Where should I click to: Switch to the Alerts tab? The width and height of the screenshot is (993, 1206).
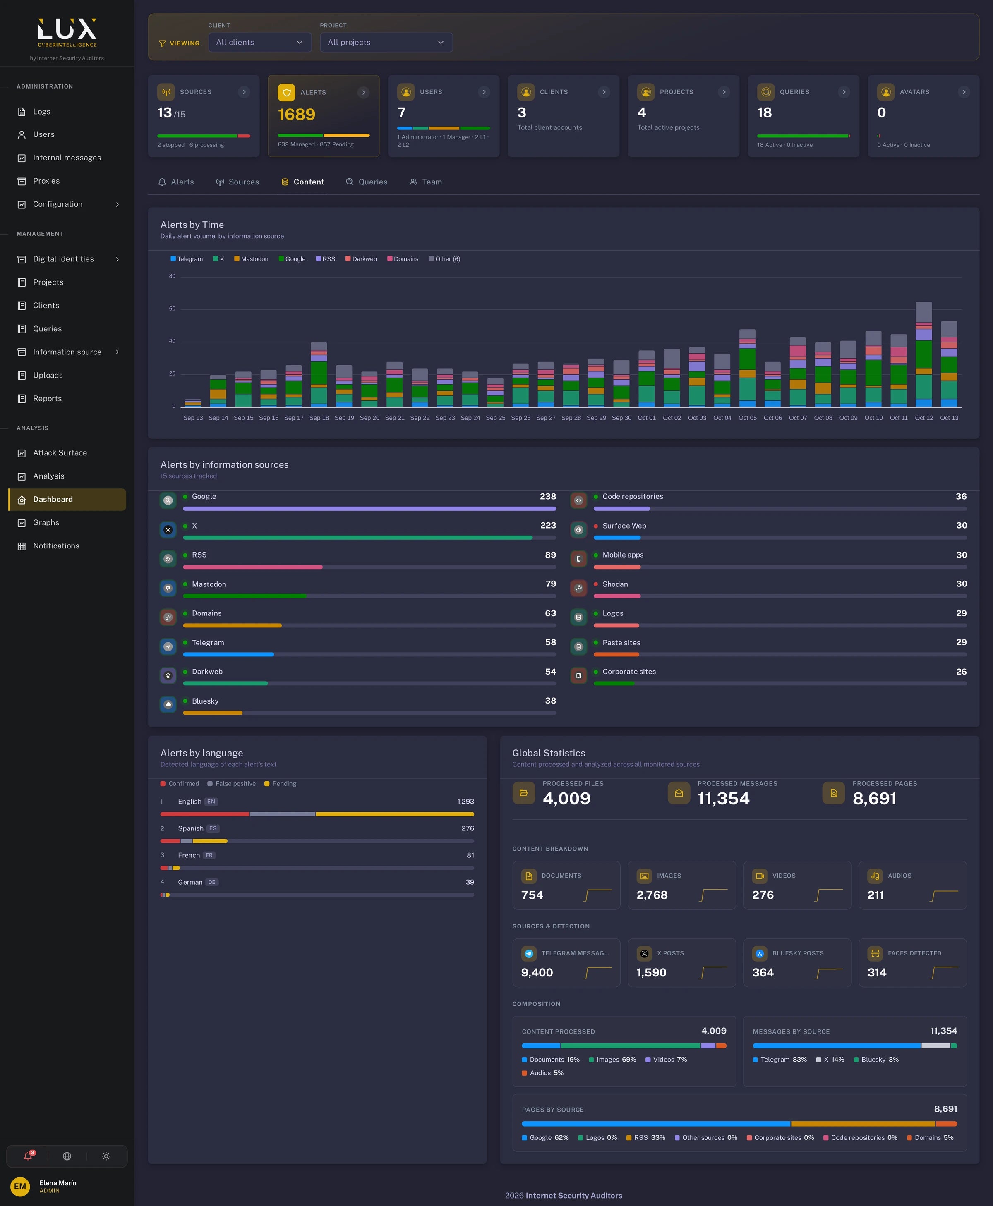pyautogui.click(x=176, y=182)
